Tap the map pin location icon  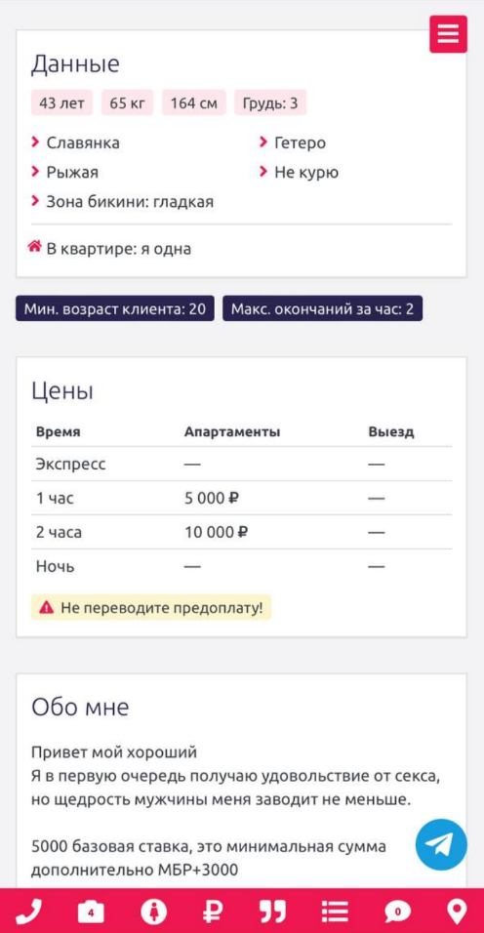click(457, 911)
